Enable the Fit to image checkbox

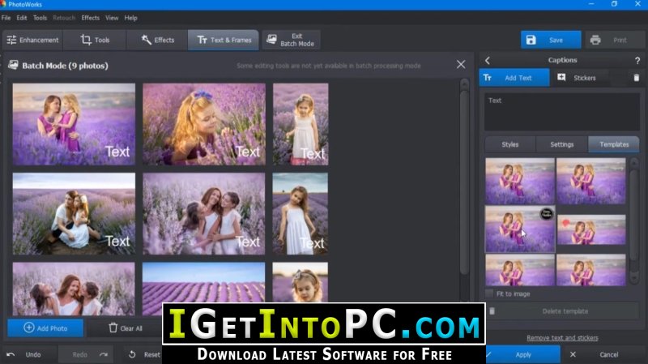pos(489,293)
